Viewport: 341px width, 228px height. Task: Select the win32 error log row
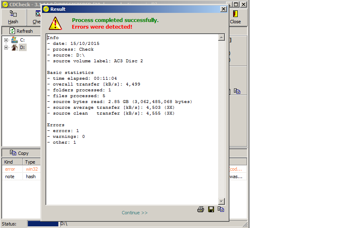point(21,169)
